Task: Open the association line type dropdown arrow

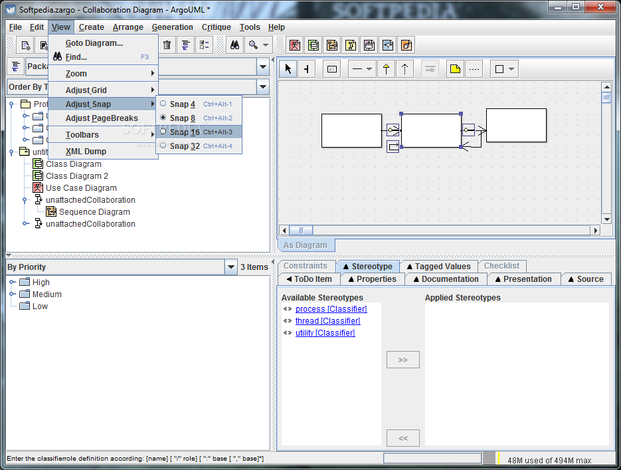Action: 369,69
